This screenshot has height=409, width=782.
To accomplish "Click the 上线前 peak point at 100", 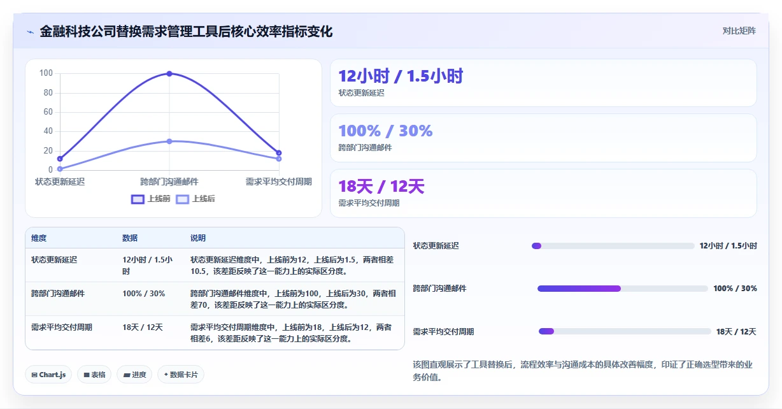I will [x=169, y=73].
